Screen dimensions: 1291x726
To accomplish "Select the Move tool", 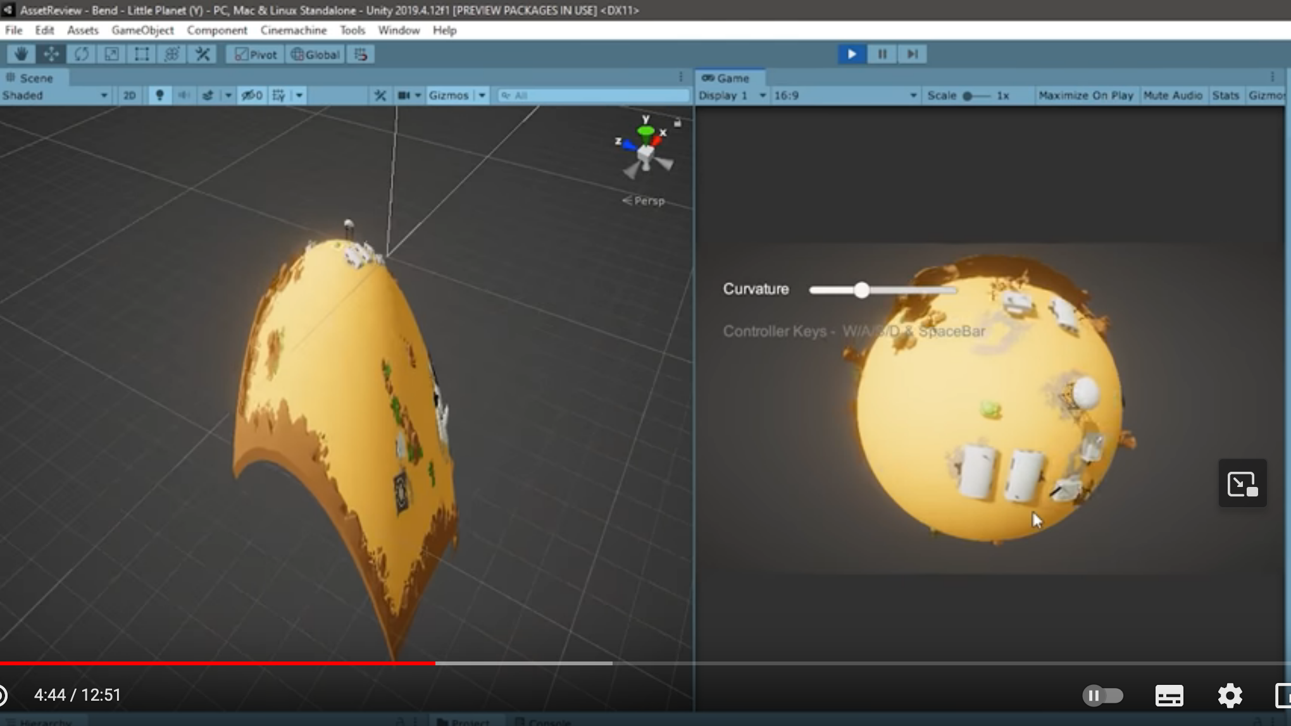I will [x=51, y=54].
